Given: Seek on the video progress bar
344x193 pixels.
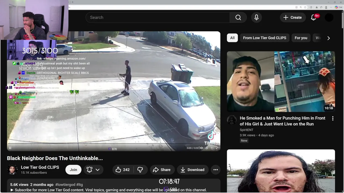Looking at the screenshot, I should click(x=113, y=144).
